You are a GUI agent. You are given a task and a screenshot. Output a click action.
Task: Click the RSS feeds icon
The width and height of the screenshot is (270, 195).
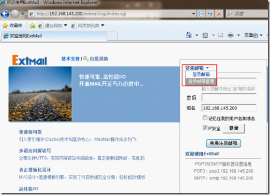pos(205,35)
